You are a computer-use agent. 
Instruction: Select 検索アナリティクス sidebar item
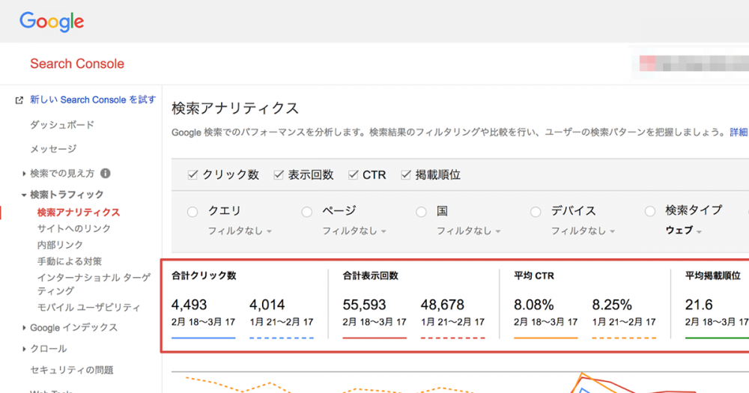pyautogui.click(x=79, y=213)
